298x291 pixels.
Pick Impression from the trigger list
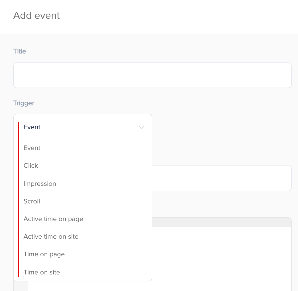click(x=40, y=184)
